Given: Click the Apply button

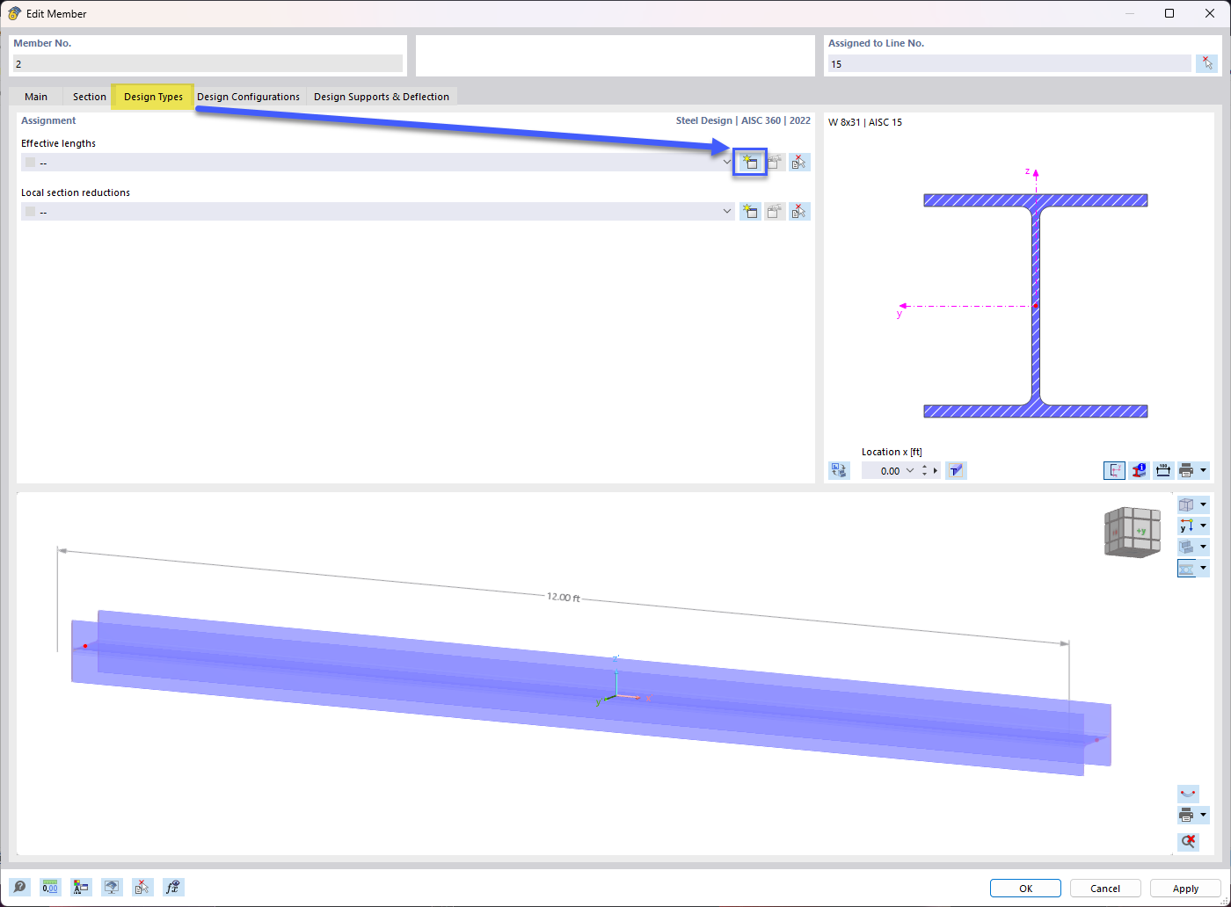Looking at the screenshot, I should tap(1185, 889).
